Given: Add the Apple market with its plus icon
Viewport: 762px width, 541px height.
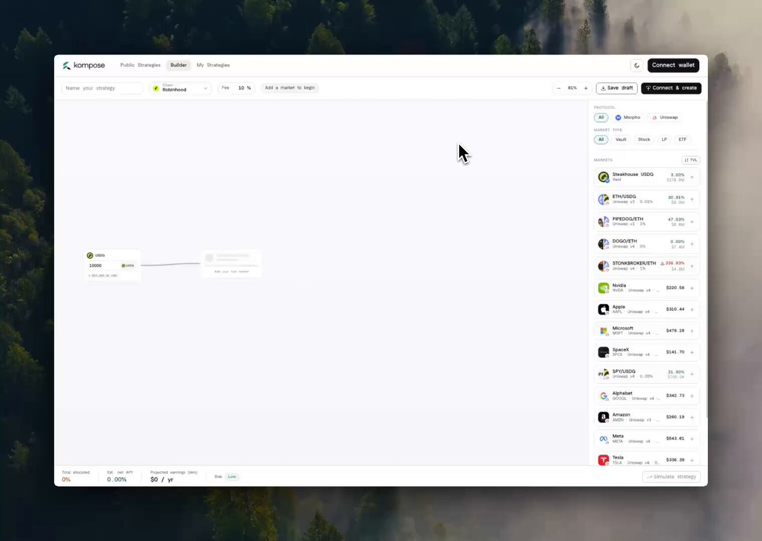Looking at the screenshot, I should pyautogui.click(x=692, y=310).
